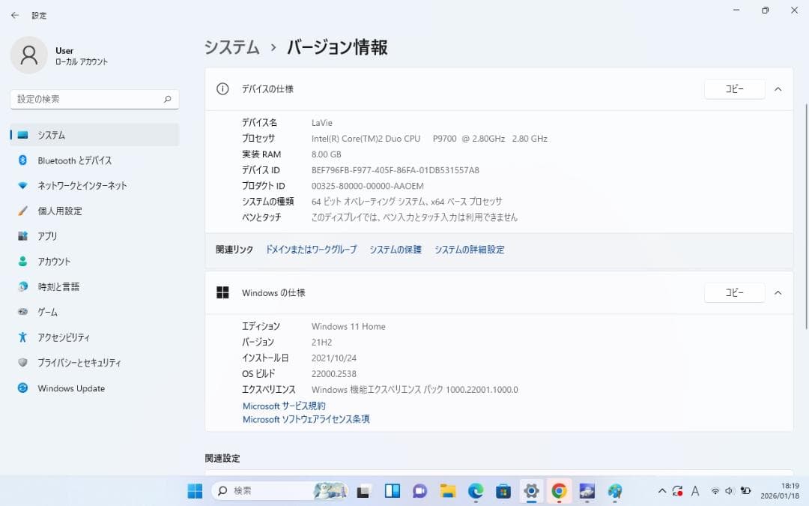Screen dimensions: 809x506
Task: Open Settings app icon in the taskbar
Action: [x=531, y=491]
